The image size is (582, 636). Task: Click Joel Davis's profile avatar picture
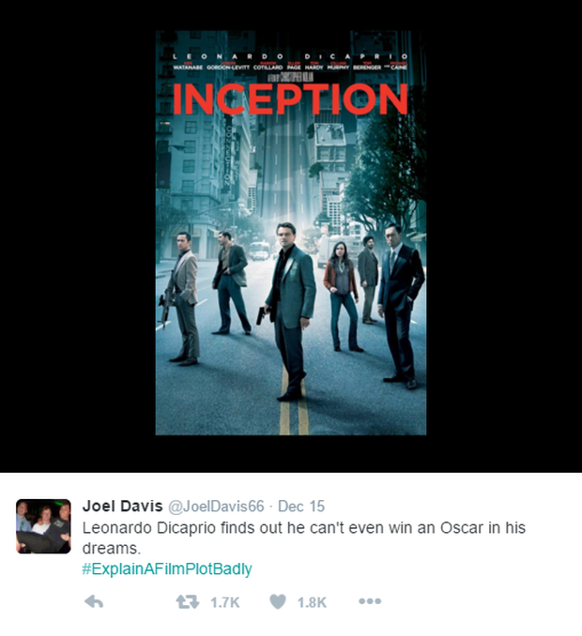pos(43,526)
